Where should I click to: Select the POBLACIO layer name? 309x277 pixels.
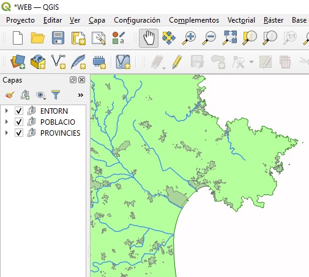58,122
